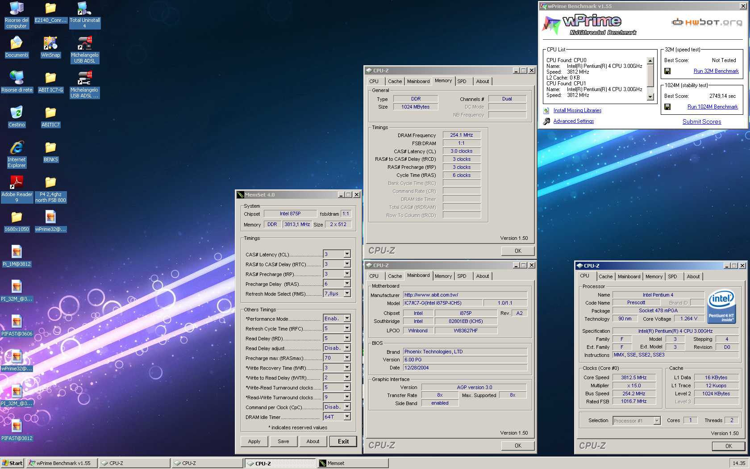Select About tab in CPU-Z Mainboard window
The width and height of the screenshot is (750, 469).
point(482,276)
